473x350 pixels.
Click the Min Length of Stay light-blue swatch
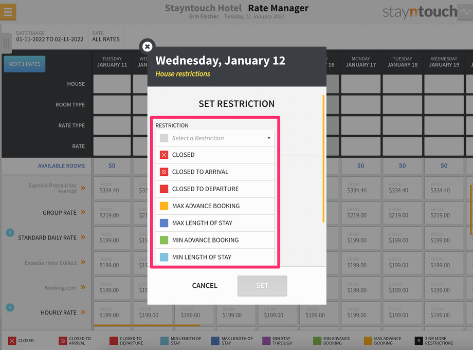pyautogui.click(x=164, y=257)
